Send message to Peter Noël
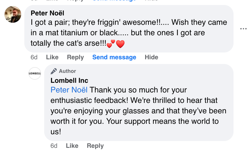Image resolution: width=250 pixels, height=152 pixels. 114,57
